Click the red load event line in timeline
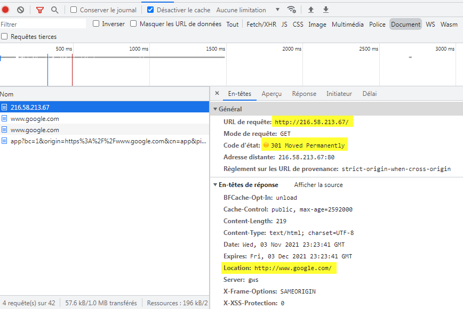 (x=72, y=70)
